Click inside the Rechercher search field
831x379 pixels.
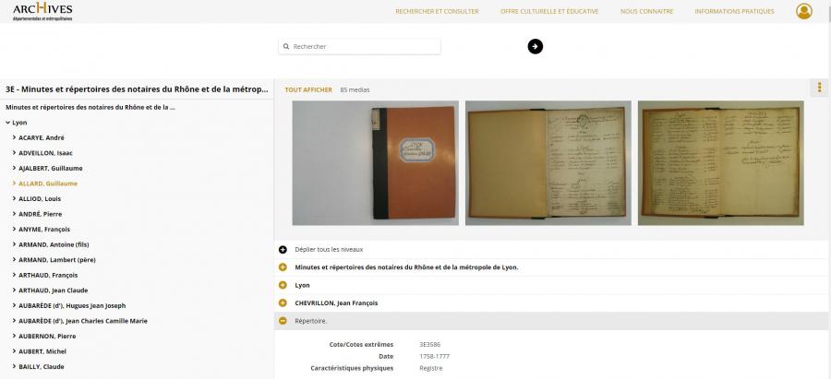coord(359,47)
